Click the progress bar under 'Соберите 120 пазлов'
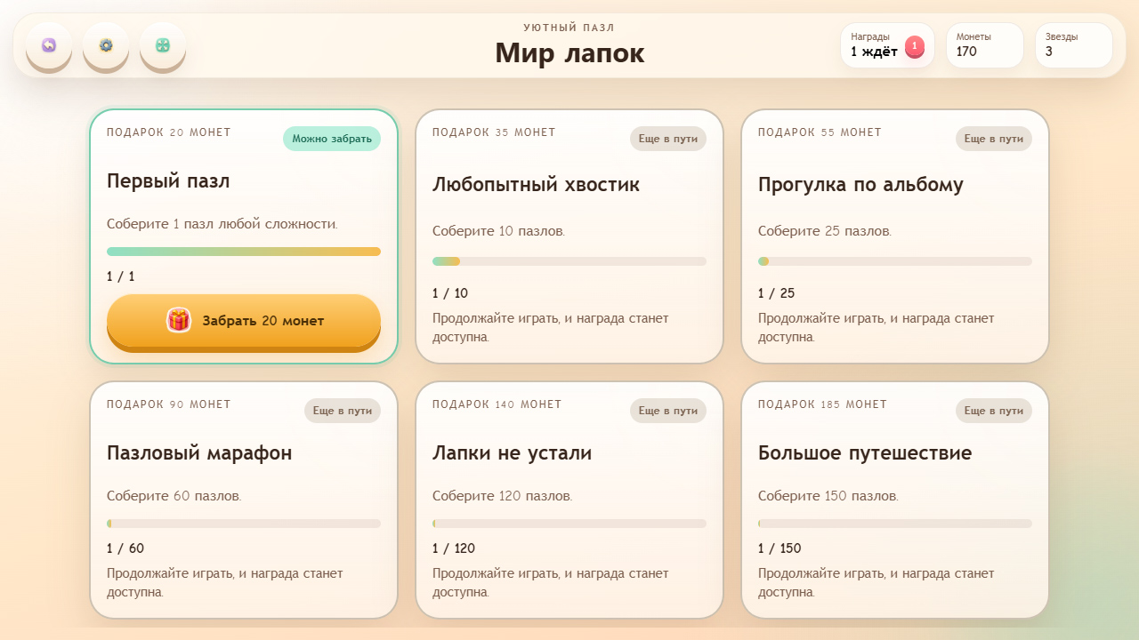 (569, 524)
